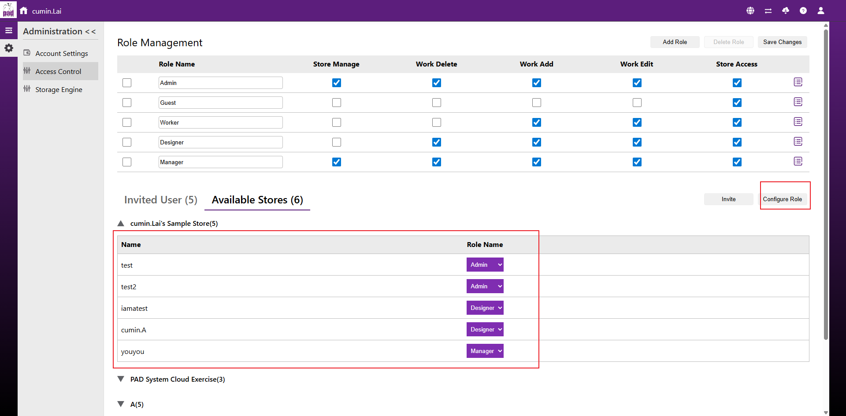Uncheck Work Delete for Designer role
The height and width of the screenshot is (416, 846).
[437, 142]
